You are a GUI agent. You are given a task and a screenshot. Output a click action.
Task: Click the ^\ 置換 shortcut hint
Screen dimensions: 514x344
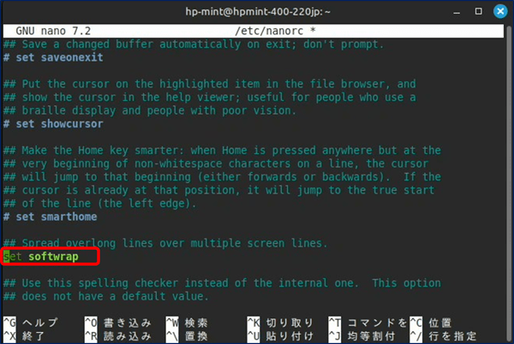tap(187, 336)
